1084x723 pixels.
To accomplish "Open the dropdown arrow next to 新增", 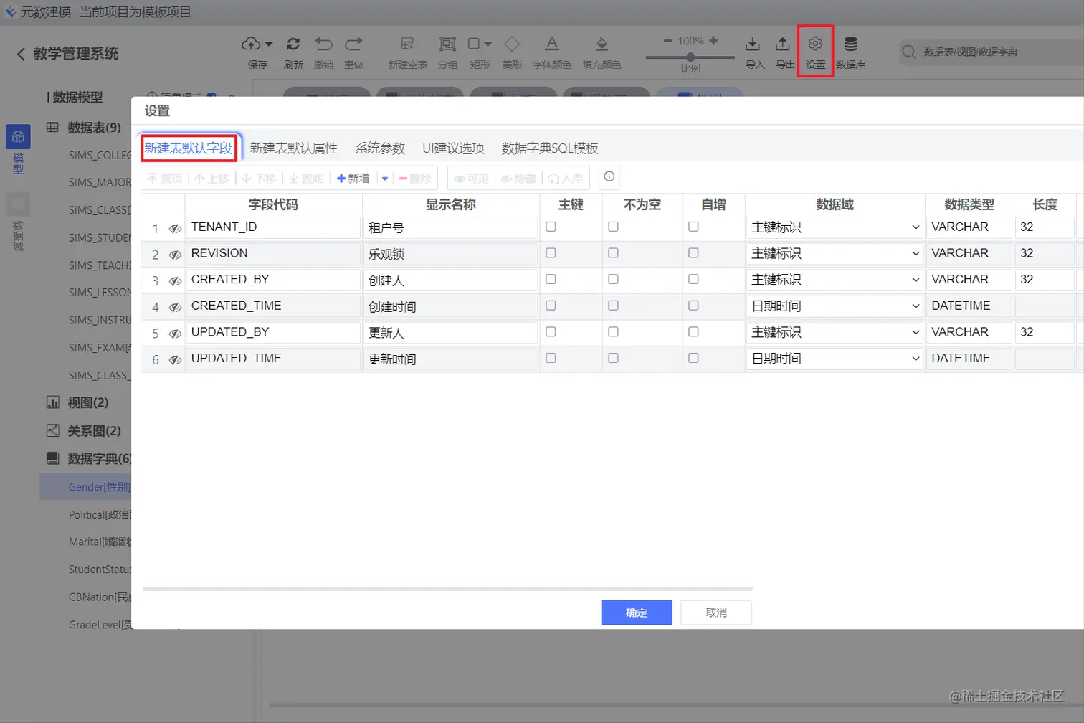I will pyautogui.click(x=385, y=179).
